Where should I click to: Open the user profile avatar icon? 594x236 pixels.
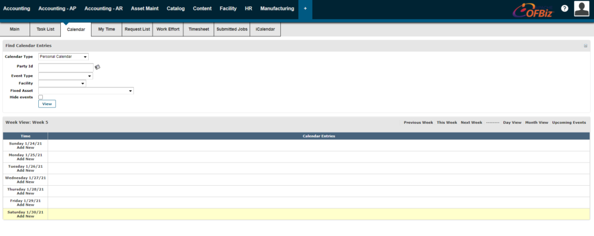583,9
